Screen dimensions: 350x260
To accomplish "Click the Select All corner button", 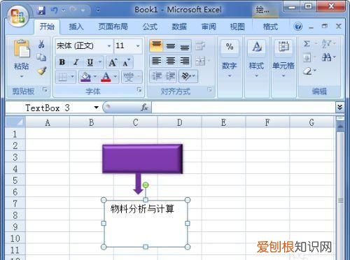I will pyautogui.click(x=15, y=122).
